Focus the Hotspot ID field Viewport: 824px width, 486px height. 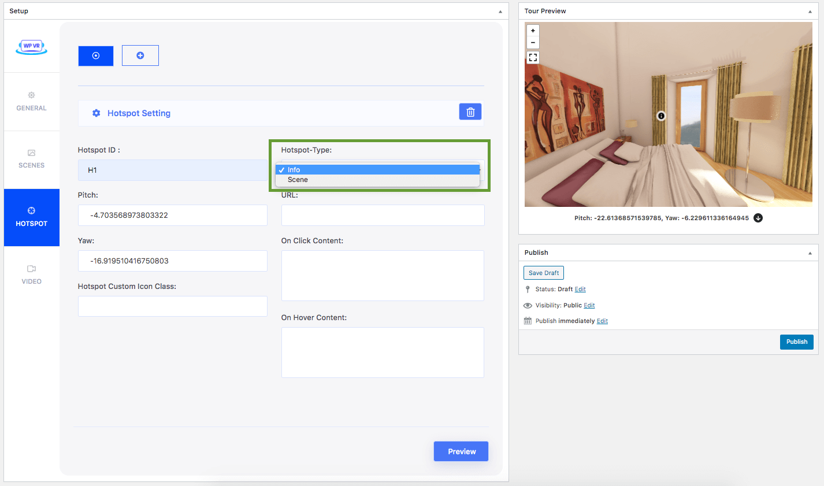point(173,170)
